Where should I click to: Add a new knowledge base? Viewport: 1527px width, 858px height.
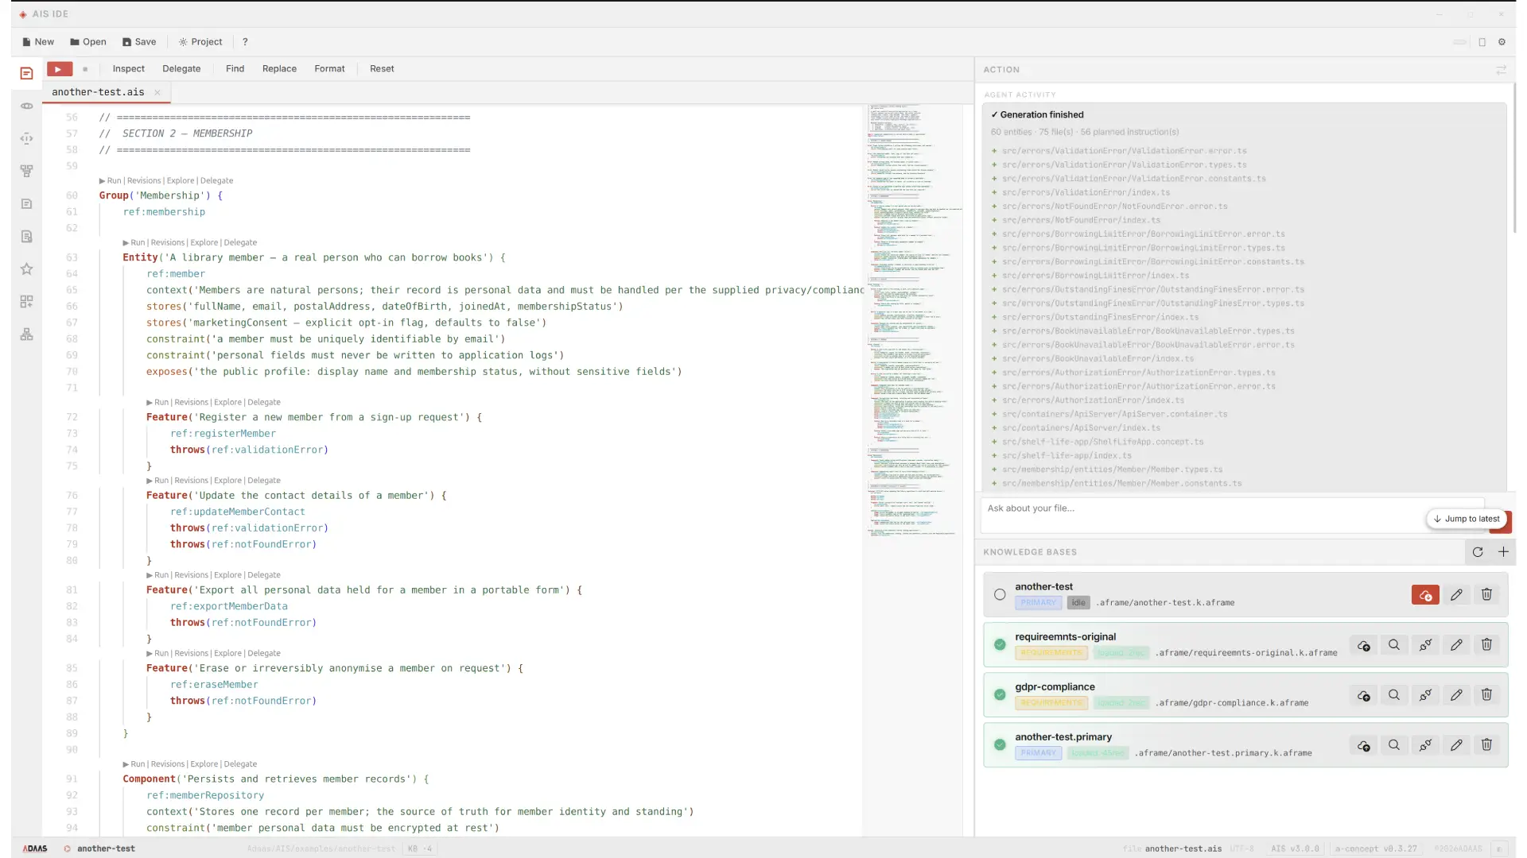pos(1503,552)
